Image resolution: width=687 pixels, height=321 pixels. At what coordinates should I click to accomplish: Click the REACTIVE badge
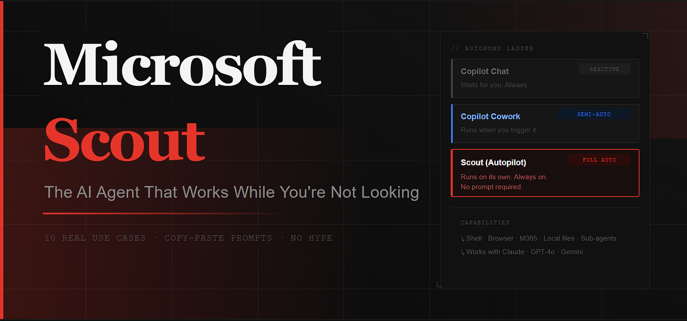[x=605, y=69]
